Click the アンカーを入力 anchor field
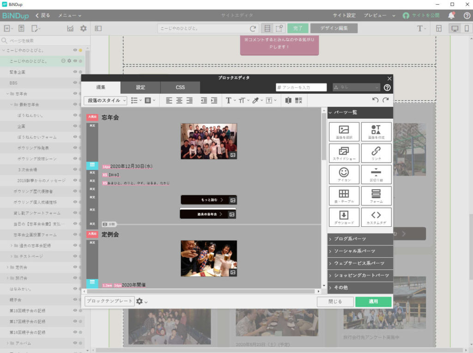Image resolution: width=473 pixels, height=353 pixels. coord(301,87)
